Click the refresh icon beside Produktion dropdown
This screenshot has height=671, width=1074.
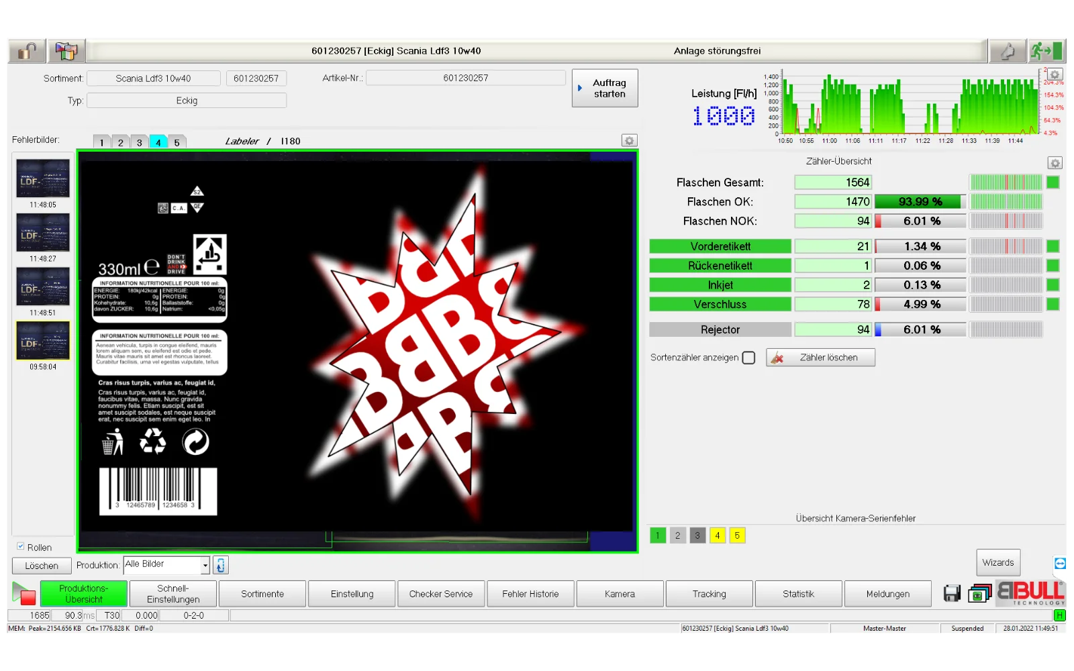pos(221,565)
